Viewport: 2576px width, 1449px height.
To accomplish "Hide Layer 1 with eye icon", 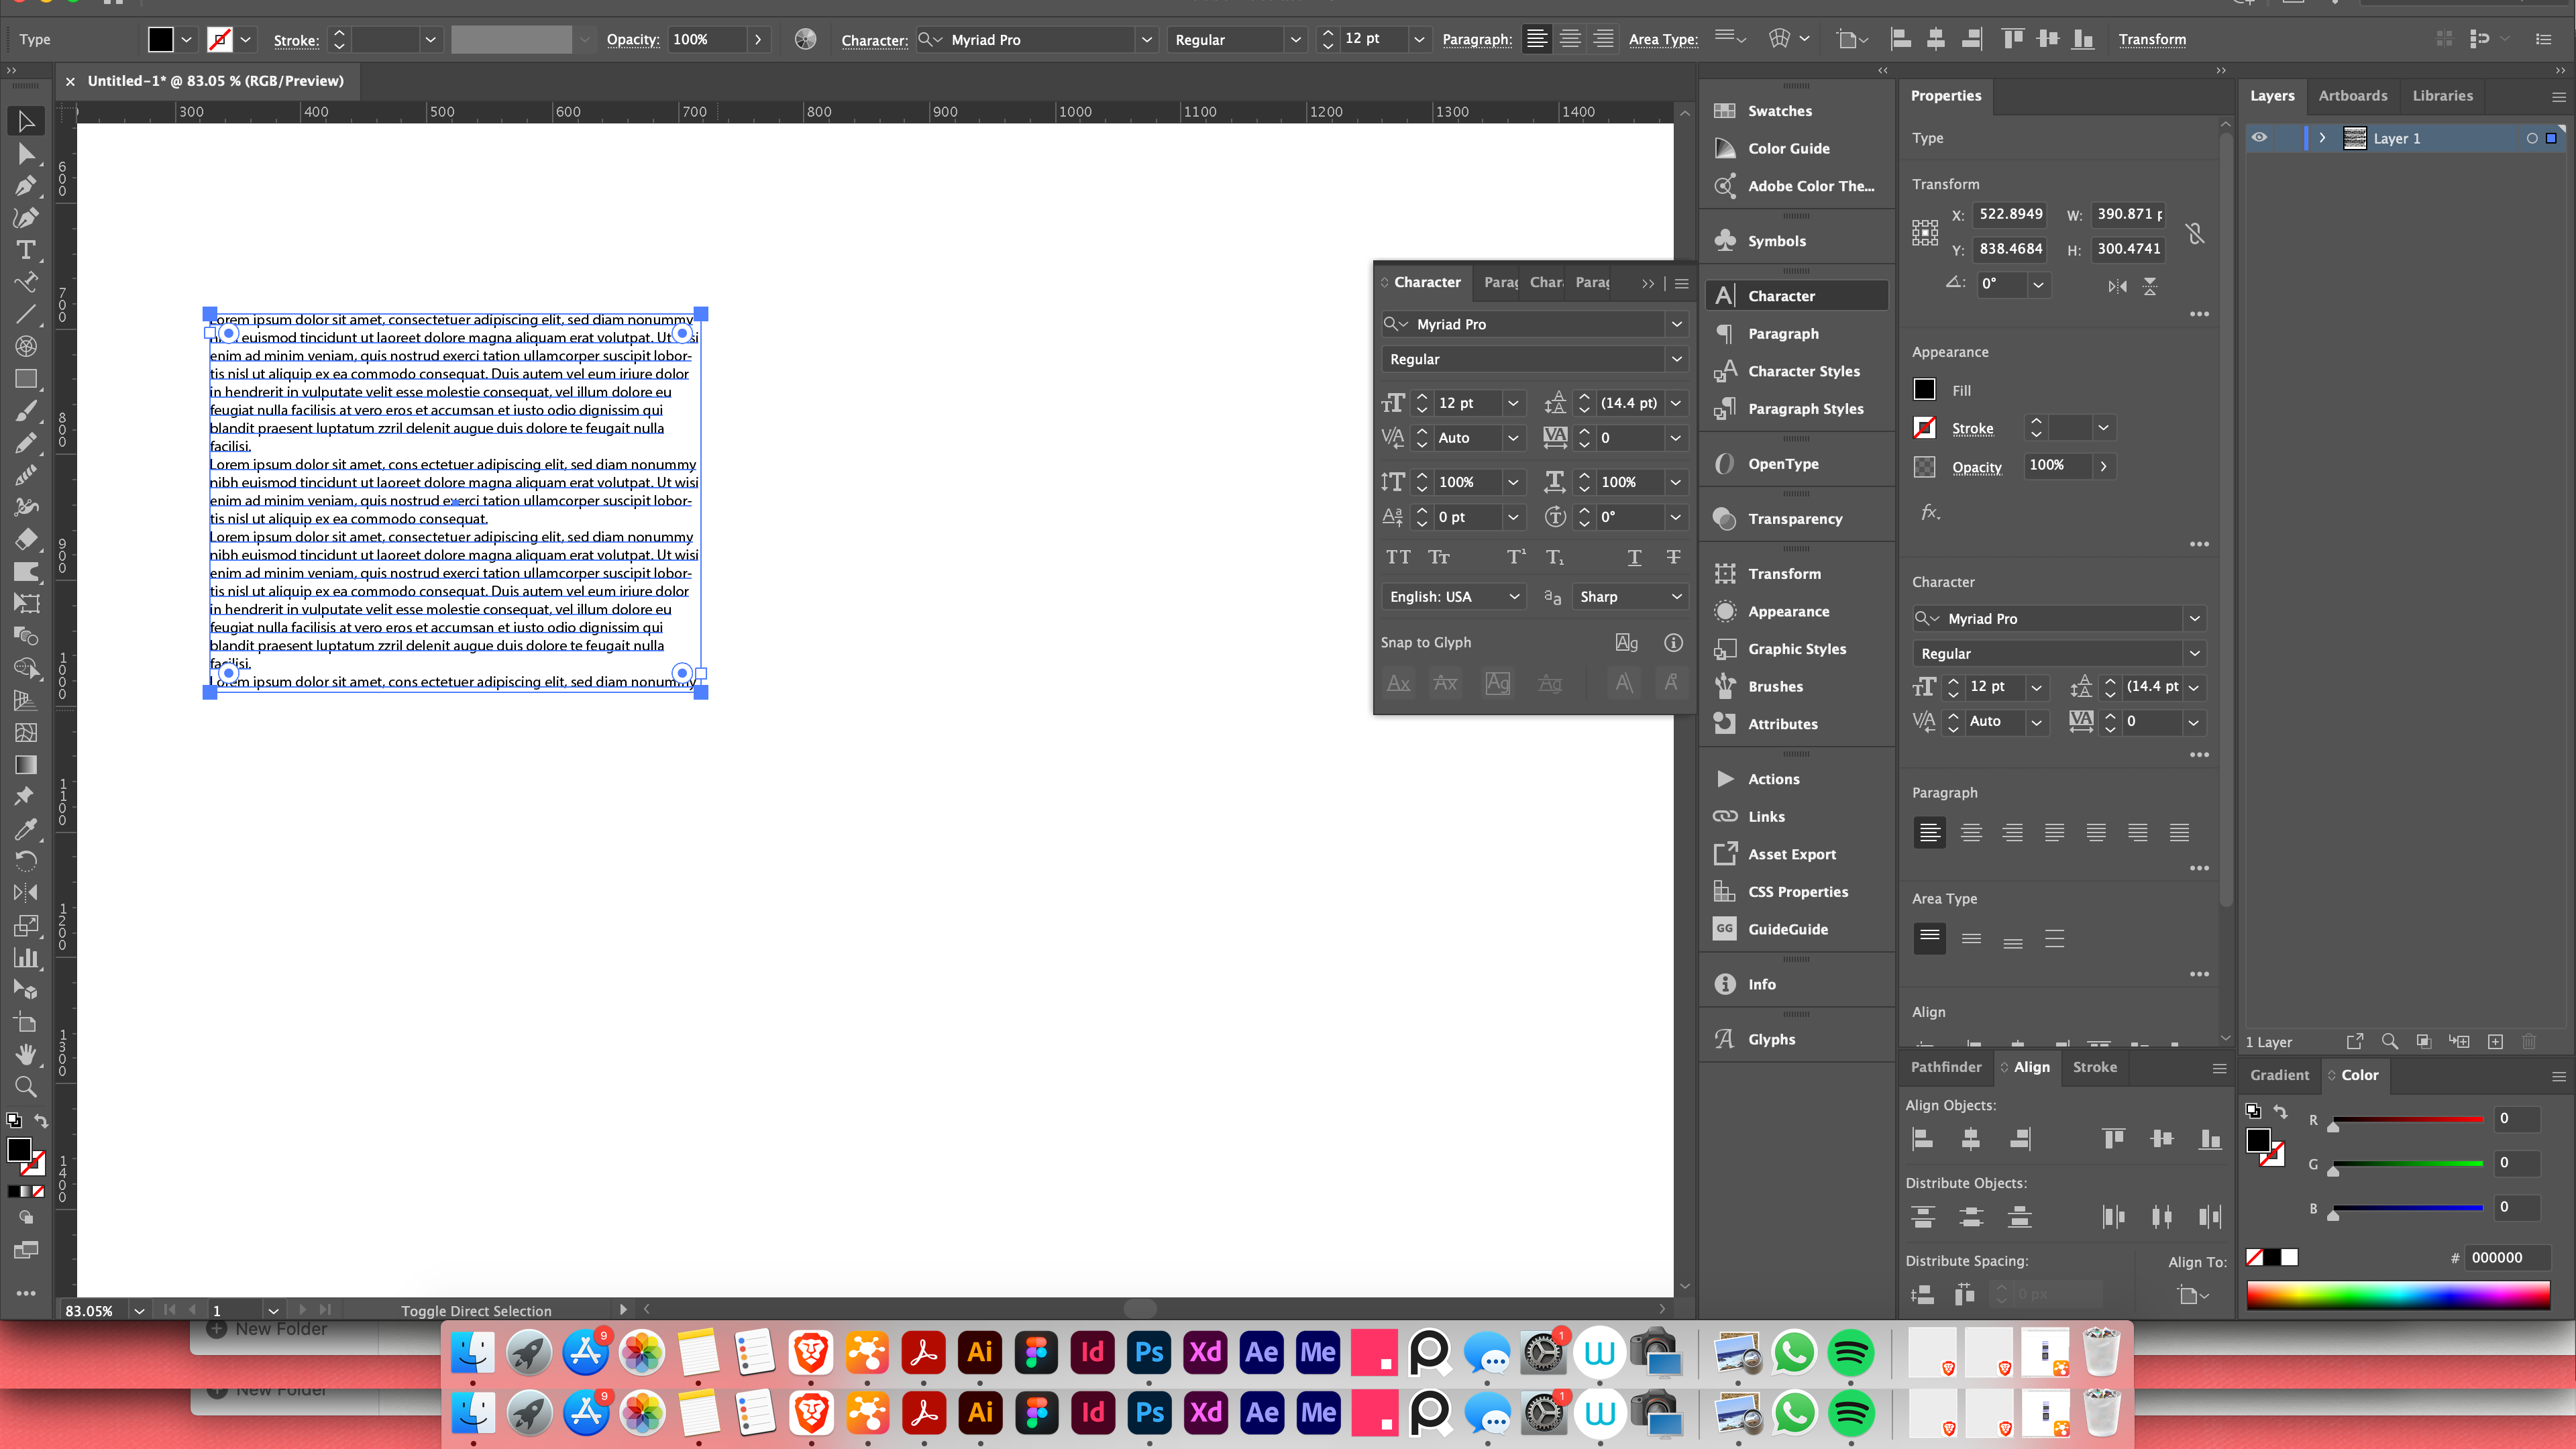I will click(2259, 138).
